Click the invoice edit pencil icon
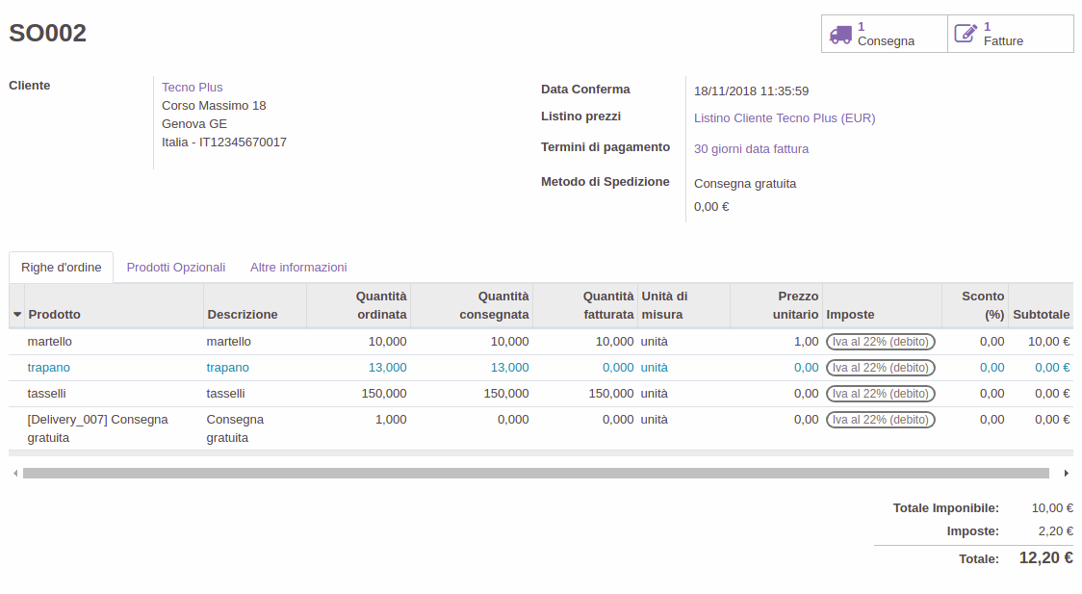Viewport: 1082px width, 594px height. point(966,34)
